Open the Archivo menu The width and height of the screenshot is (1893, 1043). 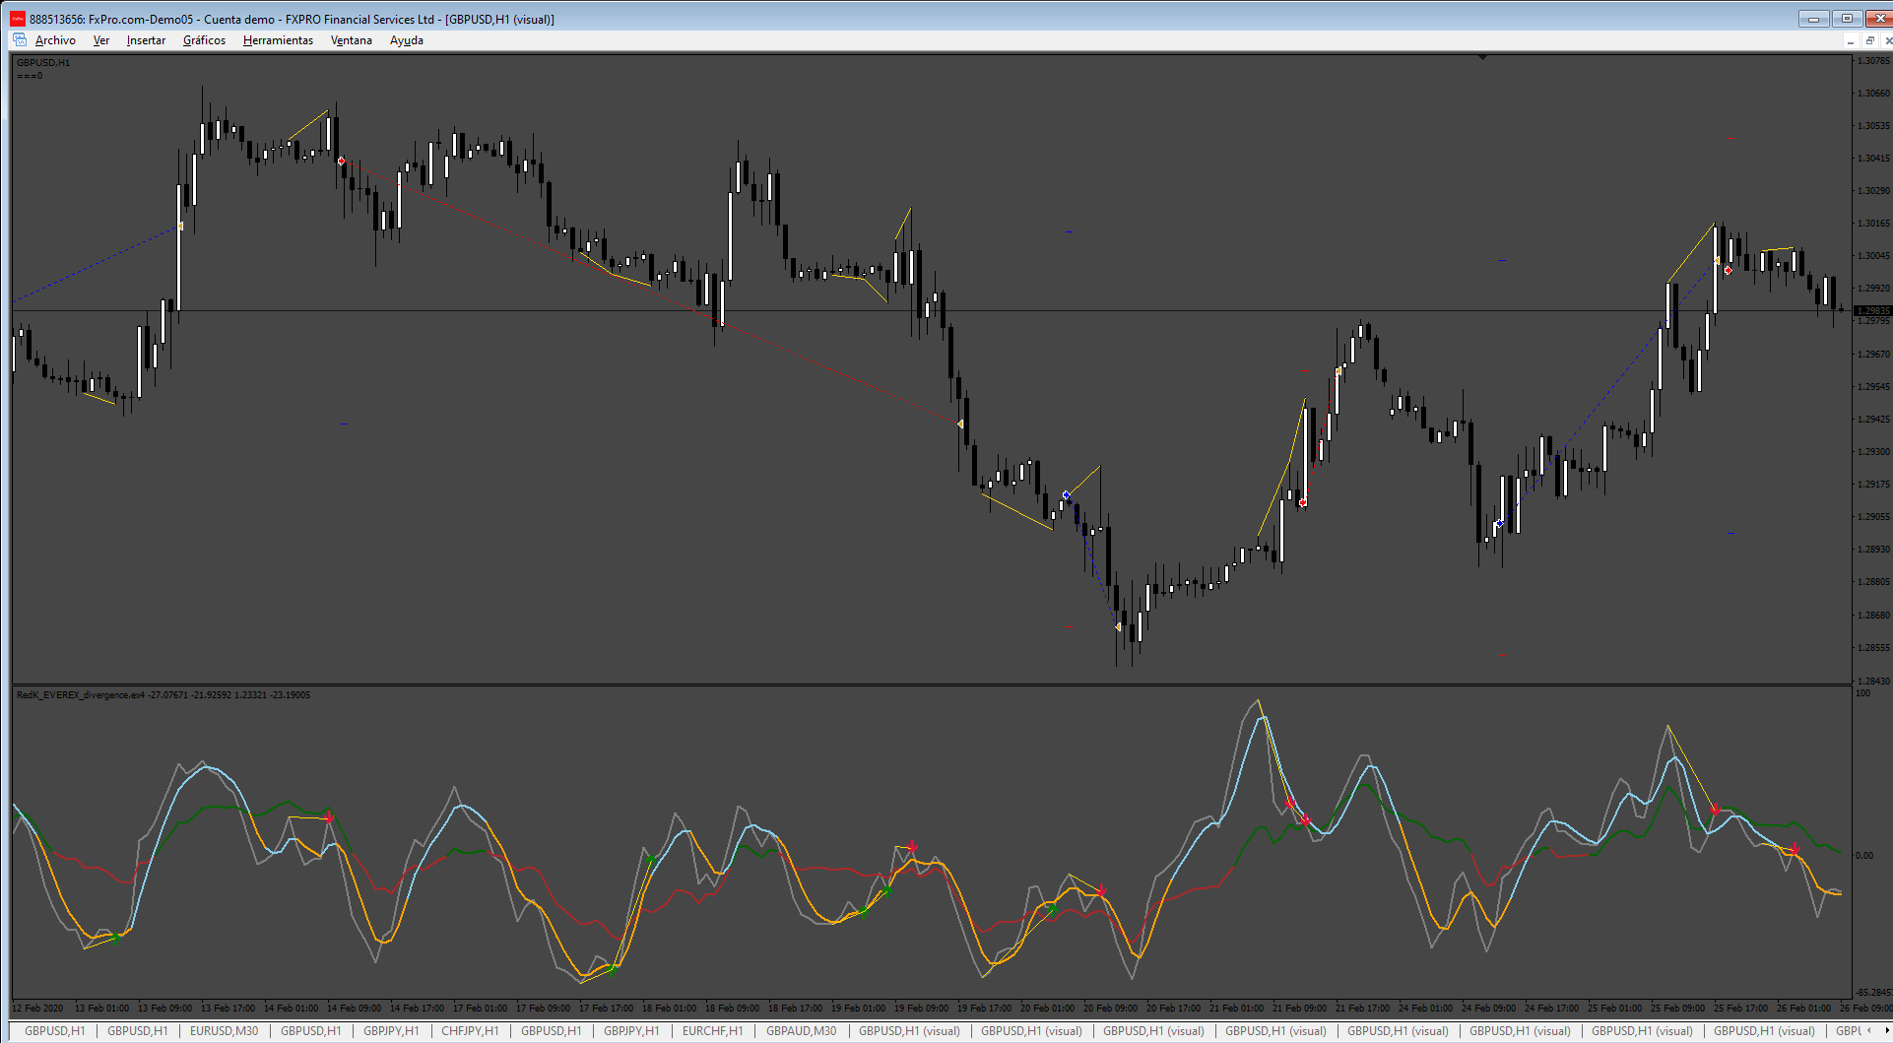(x=55, y=40)
